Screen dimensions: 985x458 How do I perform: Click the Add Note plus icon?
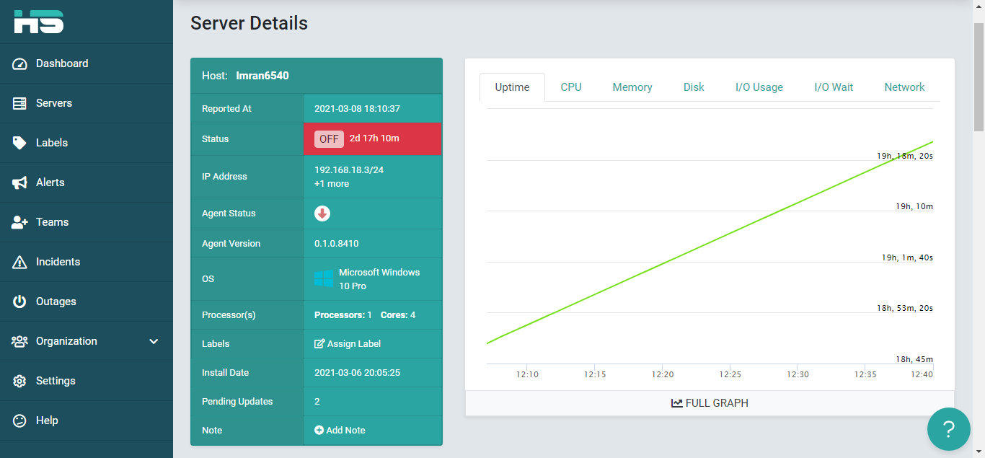(319, 430)
